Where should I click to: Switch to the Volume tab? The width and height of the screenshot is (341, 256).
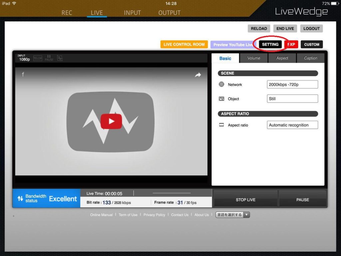pyautogui.click(x=253, y=58)
